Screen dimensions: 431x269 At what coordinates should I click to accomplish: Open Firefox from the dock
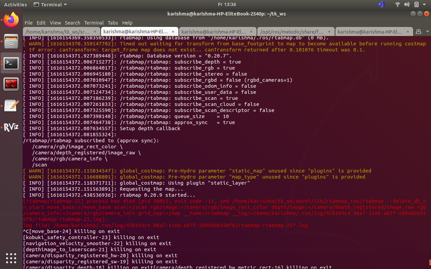pos(11,20)
